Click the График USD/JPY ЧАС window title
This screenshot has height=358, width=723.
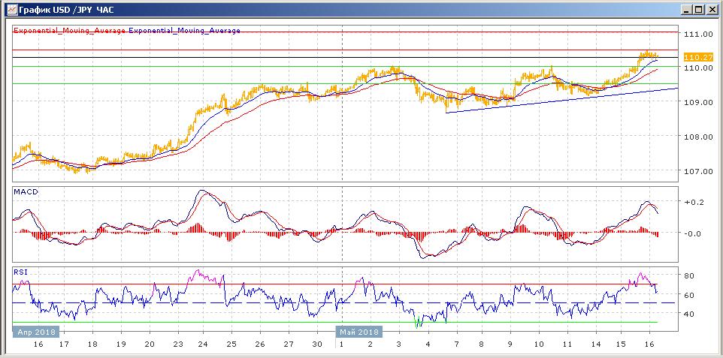tap(68, 9)
